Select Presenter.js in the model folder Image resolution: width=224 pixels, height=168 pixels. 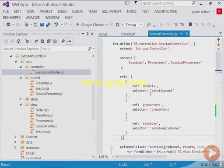pos(44,83)
